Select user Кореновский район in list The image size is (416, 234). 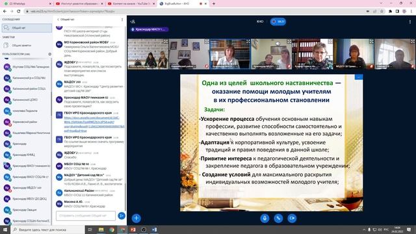[27, 122]
